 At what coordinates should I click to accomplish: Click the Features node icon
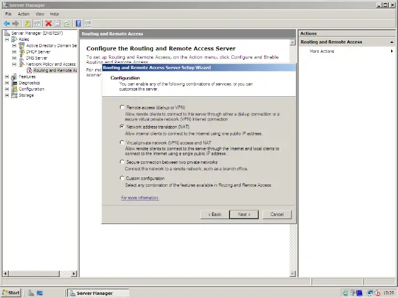click(x=15, y=76)
